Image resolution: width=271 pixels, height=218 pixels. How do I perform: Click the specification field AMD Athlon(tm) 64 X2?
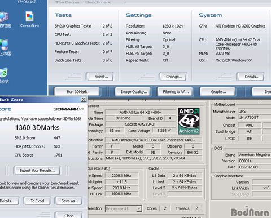154,140
